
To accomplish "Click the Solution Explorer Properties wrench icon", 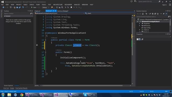I will pyautogui.click(x=164, y=14).
